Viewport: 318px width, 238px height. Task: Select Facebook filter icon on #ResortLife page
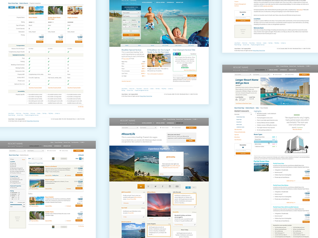point(163,186)
